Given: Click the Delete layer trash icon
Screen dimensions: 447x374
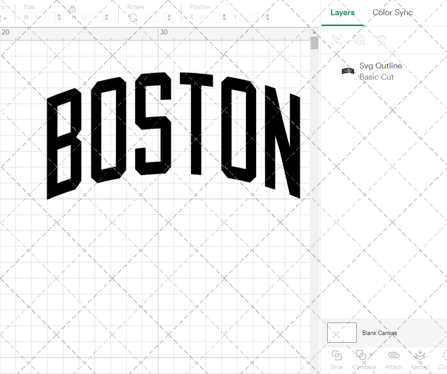Looking at the screenshot, I should [x=381, y=40].
